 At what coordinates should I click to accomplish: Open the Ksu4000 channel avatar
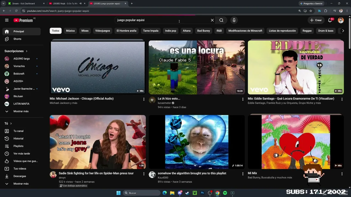coord(152,175)
